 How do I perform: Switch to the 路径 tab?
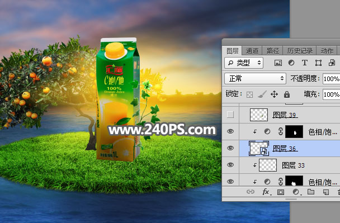[272, 51]
